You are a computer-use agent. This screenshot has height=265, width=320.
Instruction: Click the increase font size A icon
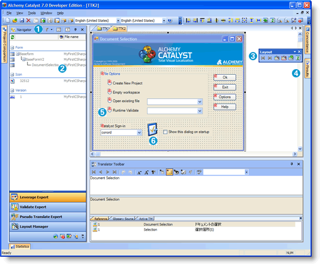pos(146,173)
